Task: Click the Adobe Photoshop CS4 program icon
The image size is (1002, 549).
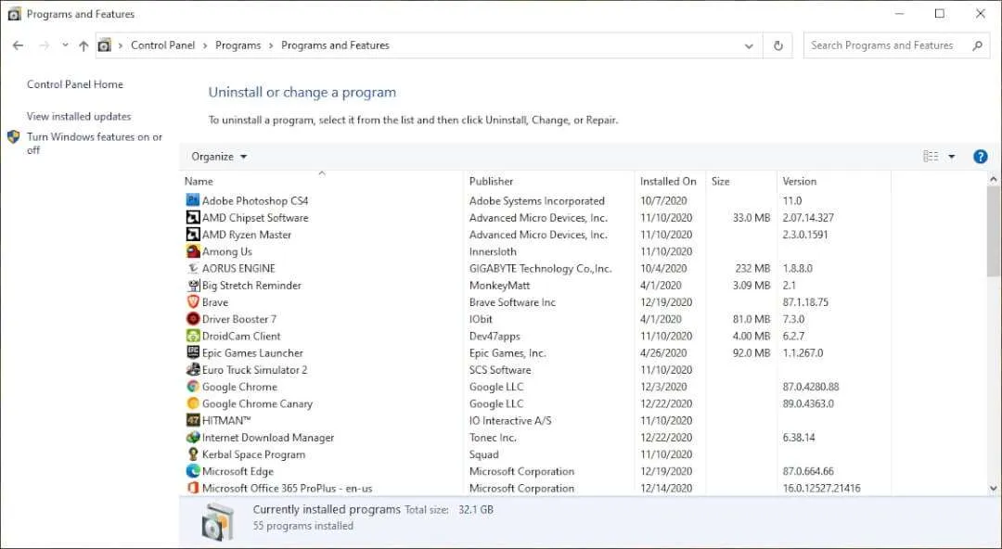Action: tap(192, 200)
